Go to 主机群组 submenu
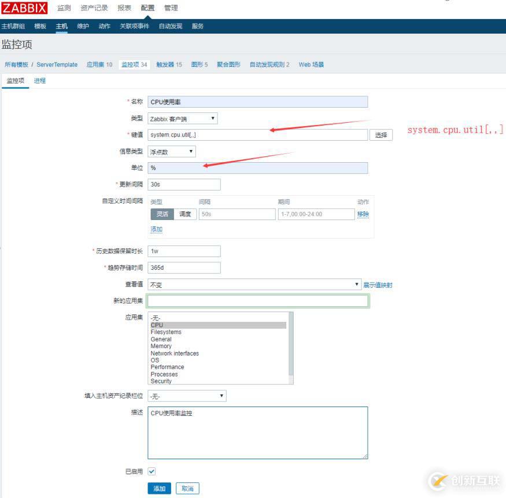 [13, 26]
